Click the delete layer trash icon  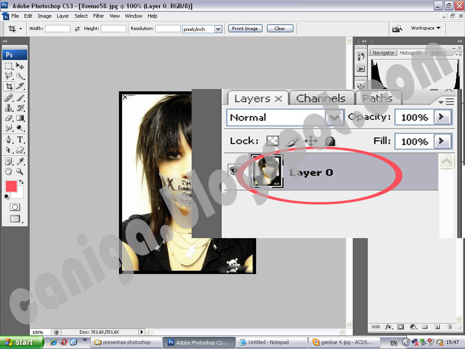pos(450,327)
